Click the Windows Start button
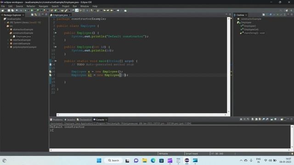The width and height of the screenshot is (294, 165). point(99,160)
